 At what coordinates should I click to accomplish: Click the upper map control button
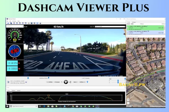tap(128, 100)
